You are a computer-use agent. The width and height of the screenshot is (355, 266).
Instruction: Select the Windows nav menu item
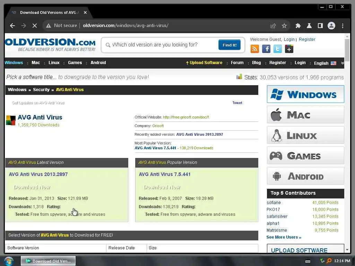pos(14,63)
